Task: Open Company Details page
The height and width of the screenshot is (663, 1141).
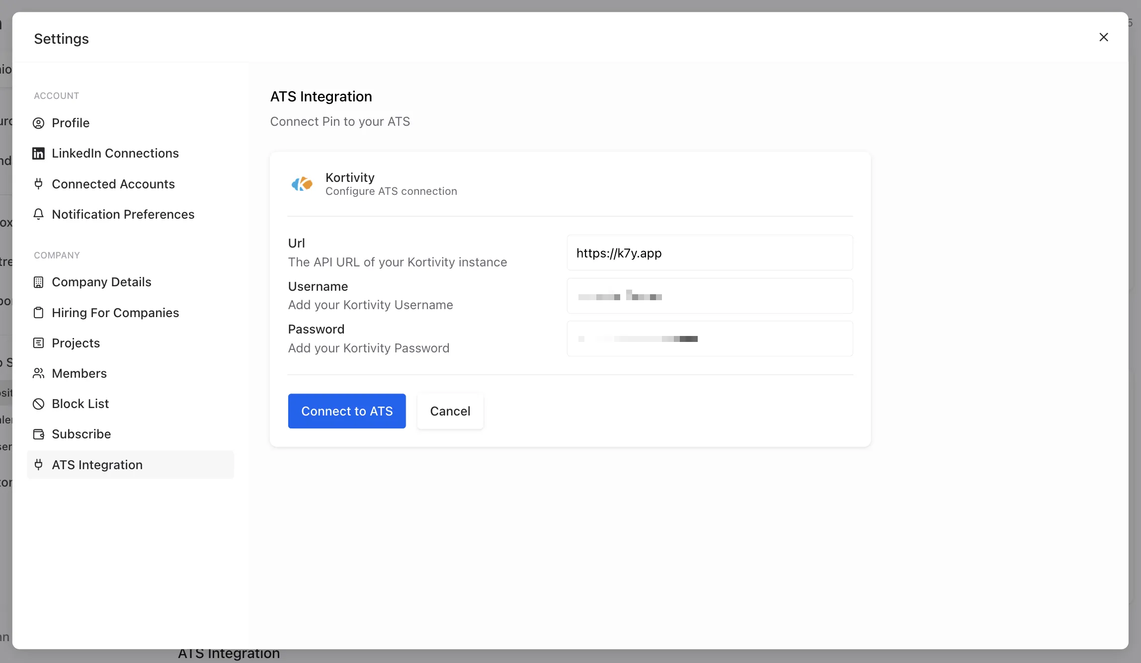Action: tap(130, 282)
